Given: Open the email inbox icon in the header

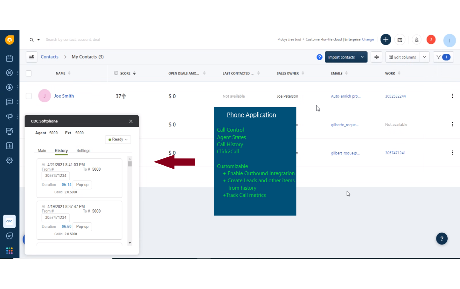Looking at the screenshot, I should [399, 40].
